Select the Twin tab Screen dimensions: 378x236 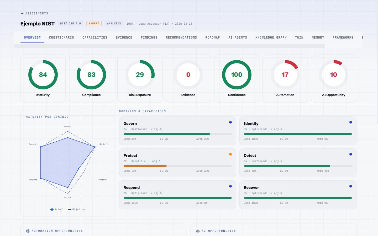pyautogui.click(x=299, y=37)
